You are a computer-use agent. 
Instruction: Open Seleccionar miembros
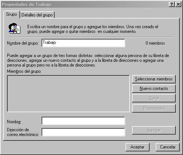coord(154,79)
